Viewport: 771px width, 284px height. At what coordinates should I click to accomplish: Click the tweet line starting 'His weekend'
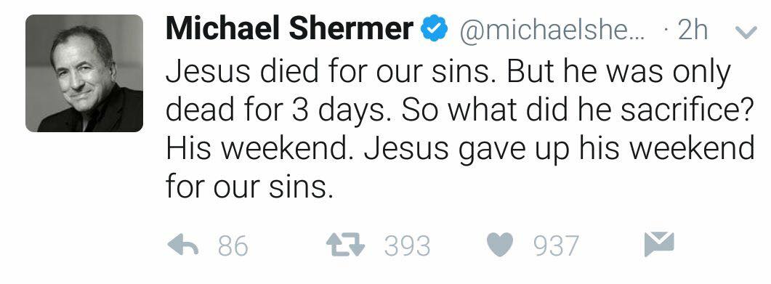(460, 148)
